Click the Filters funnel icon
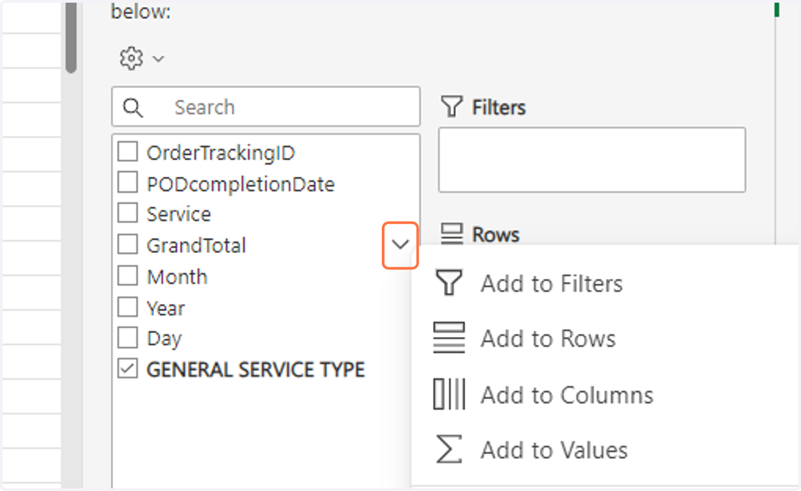Image resolution: width=801 pixels, height=491 pixels. pos(452,107)
